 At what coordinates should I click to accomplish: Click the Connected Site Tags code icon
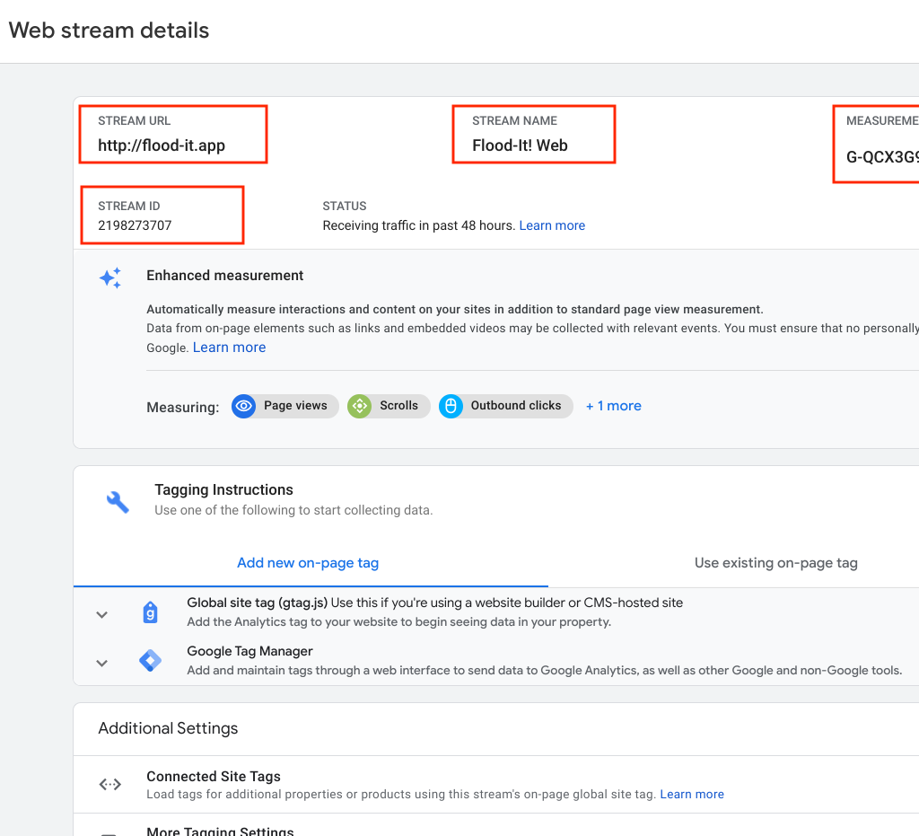pyautogui.click(x=110, y=785)
